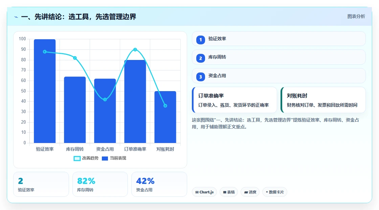
Task: Click x-axis label 验证效率
Action: tap(45, 149)
